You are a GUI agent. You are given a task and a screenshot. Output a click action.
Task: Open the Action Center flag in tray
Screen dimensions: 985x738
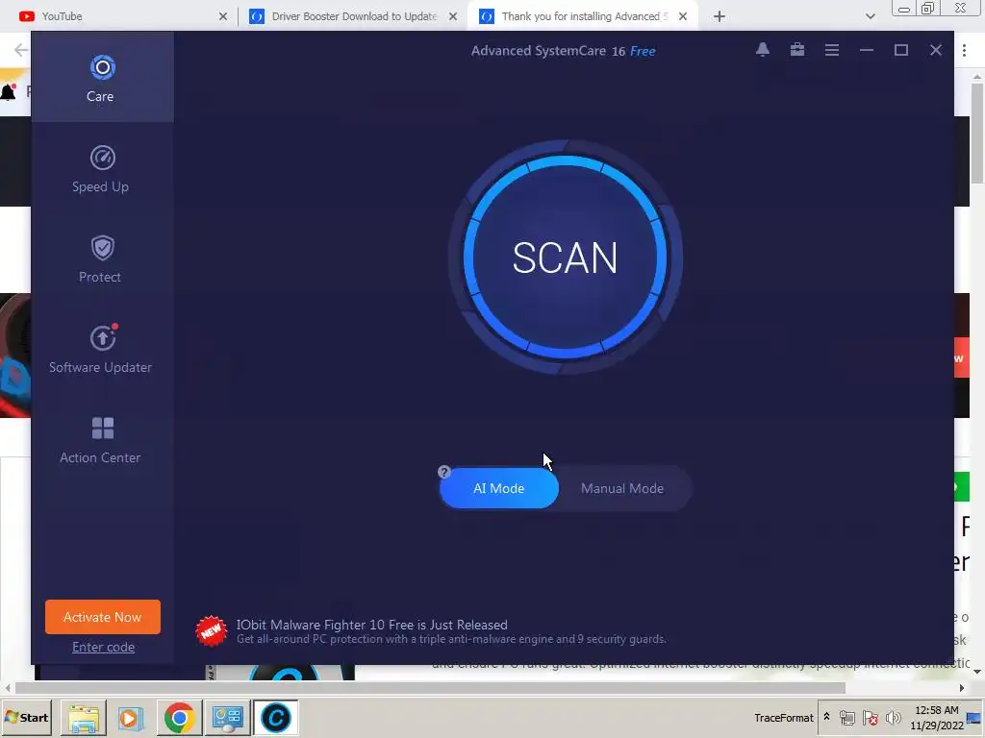tap(870, 717)
